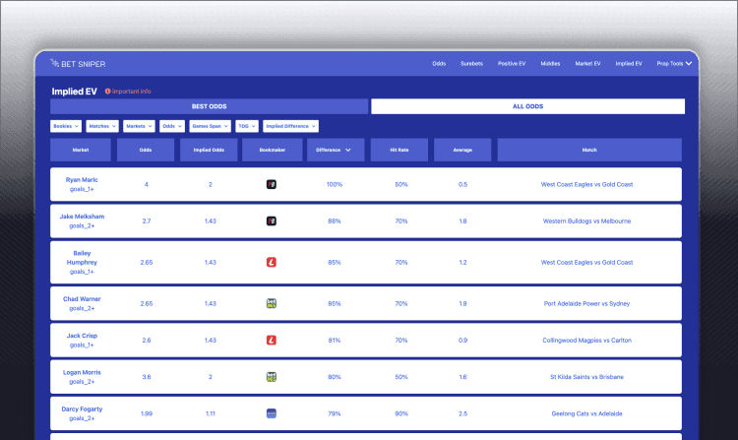Select Ryan Maric goals_1+ market
Viewport: 738px width, 440px height.
tap(82, 184)
